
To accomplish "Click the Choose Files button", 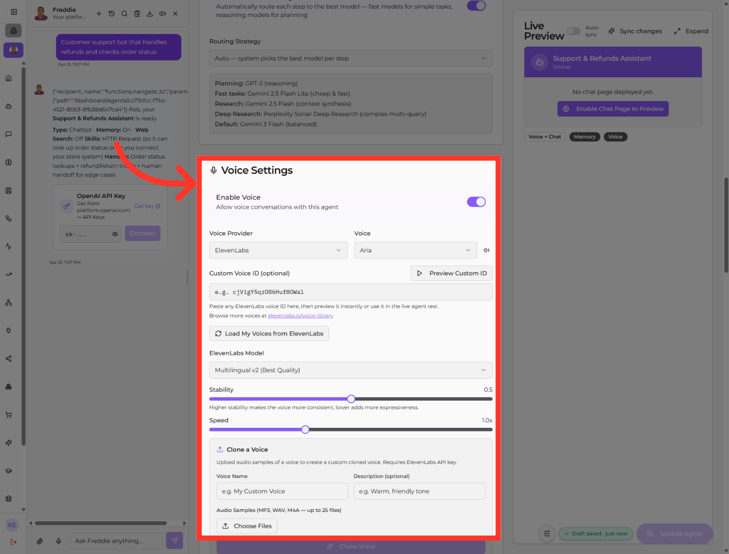I will 247,526.
